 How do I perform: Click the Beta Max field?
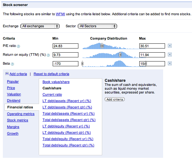coord(152,64)
